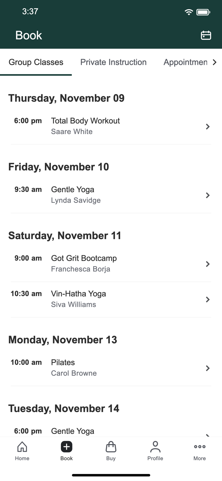Image resolution: width=222 pixels, height=481 pixels.
Task: Expand Total Body Workout chevron
Action: coord(208,127)
